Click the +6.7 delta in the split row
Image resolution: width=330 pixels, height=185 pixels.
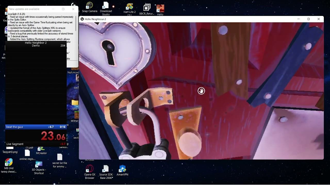51,127
